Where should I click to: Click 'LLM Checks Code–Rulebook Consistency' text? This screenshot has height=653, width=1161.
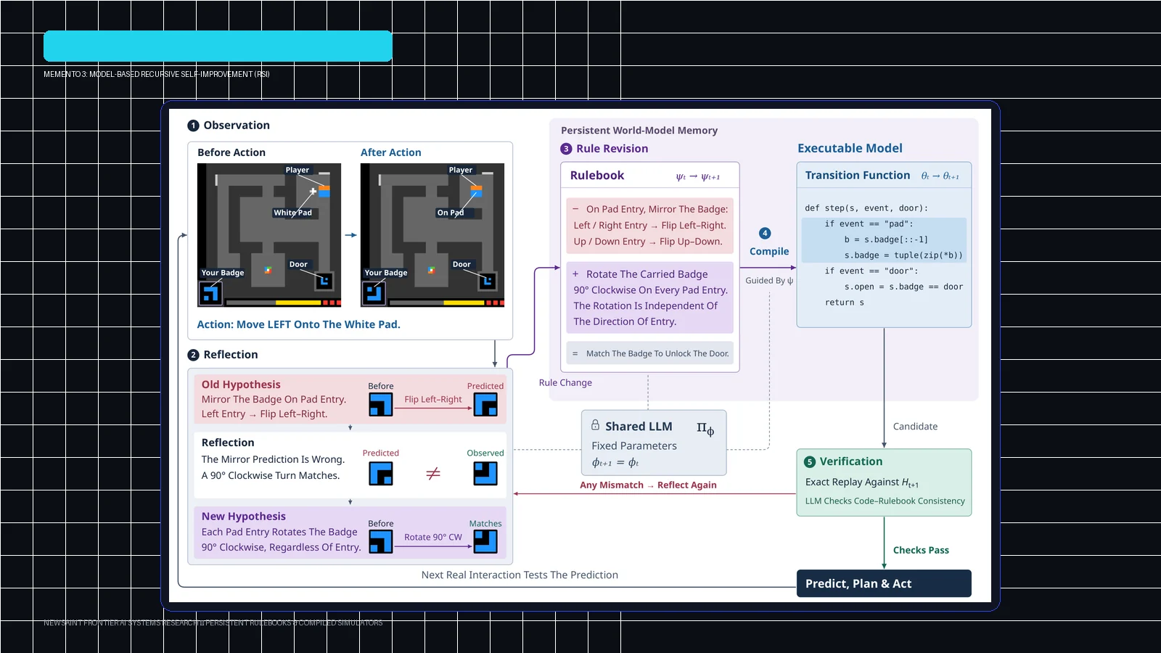coord(885,501)
